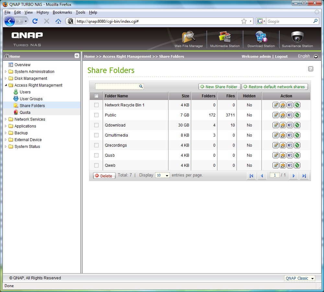The width and height of the screenshot is (324, 292).
Task: Open Quota in the sidebar
Action: click(x=25, y=112)
